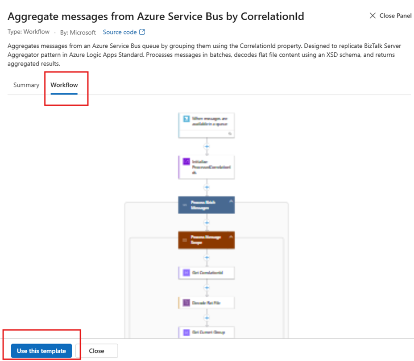Collapse the Process Message Scope block

pyautogui.click(x=231, y=237)
